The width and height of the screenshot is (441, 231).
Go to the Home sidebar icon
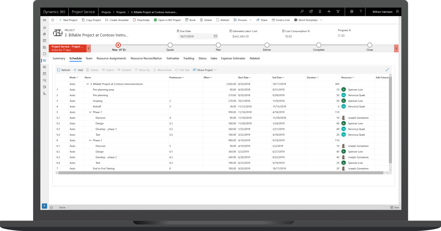point(44,28)
